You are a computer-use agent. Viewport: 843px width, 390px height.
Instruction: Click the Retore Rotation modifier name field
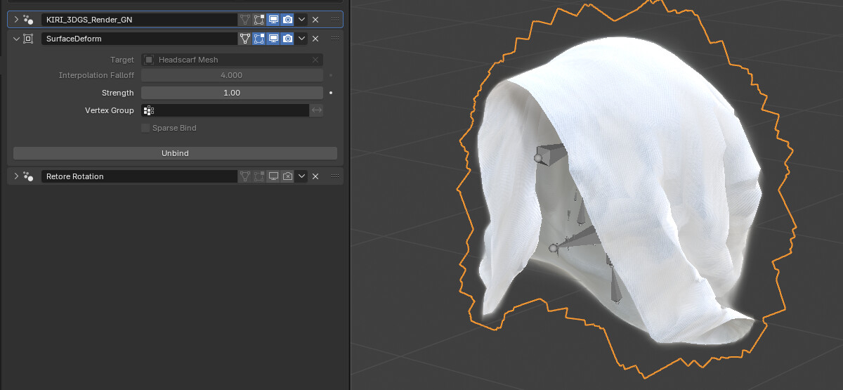point(139,176)
